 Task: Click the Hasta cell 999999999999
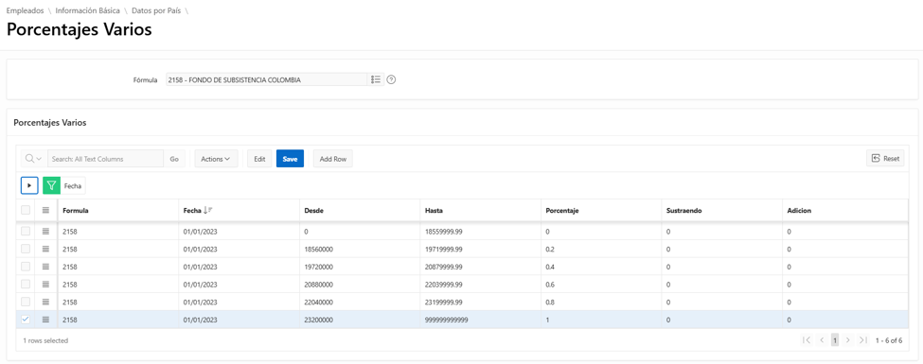(x=480, y=320)
